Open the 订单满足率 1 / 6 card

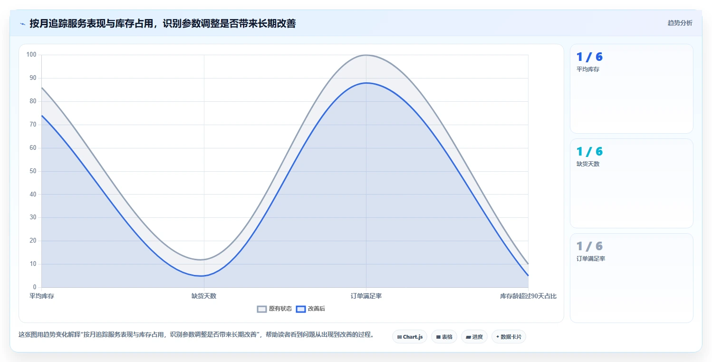tap(631, 278)
